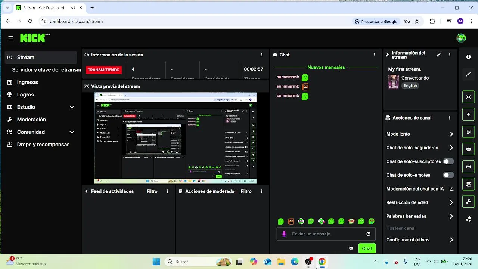Toggle the broadcast session info widget icon
This screenshot has width=478, height=269.
pyautogui.click(x=468, y=167)
